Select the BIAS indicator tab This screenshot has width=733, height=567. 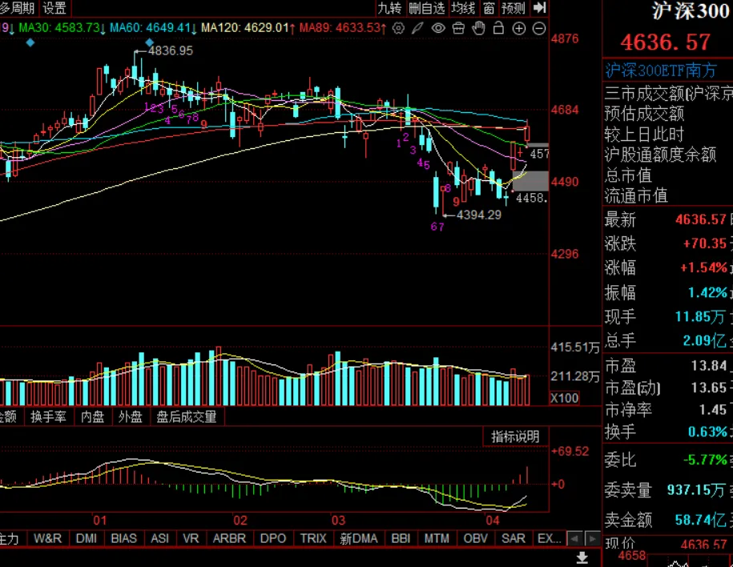pyautogui.click(x=124, y=538)
